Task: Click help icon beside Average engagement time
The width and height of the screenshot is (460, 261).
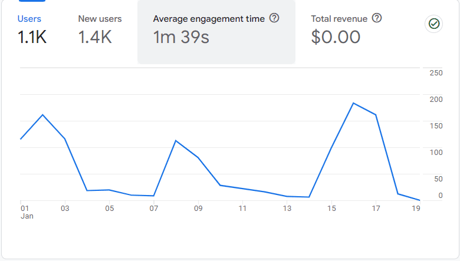Action: [x=274, y=18]
